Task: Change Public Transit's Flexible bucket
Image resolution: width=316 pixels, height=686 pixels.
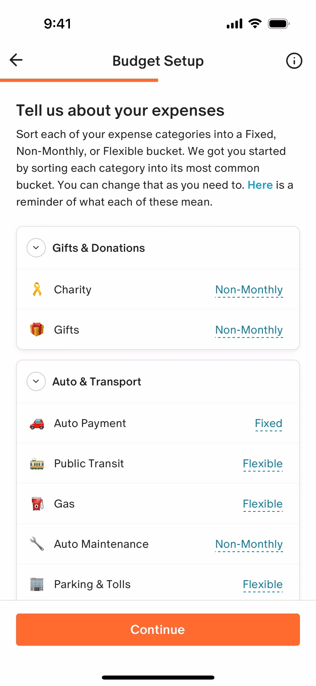Action: tap(262, 464)
